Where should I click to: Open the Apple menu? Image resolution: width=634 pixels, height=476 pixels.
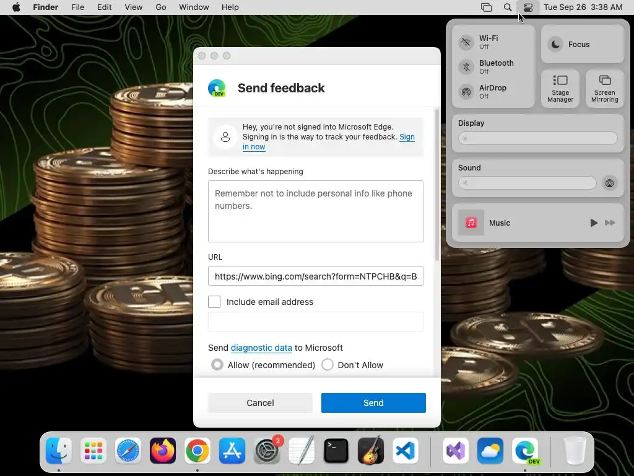point(16,7)
